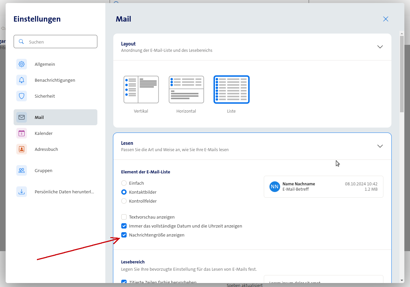The image size is (410, 287).
Task: Click the download icon for Persönliche Daten
Action: coord(22,192)
